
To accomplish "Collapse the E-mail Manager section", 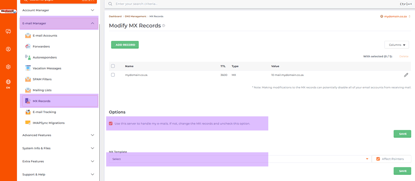I will tap(58, 23).
